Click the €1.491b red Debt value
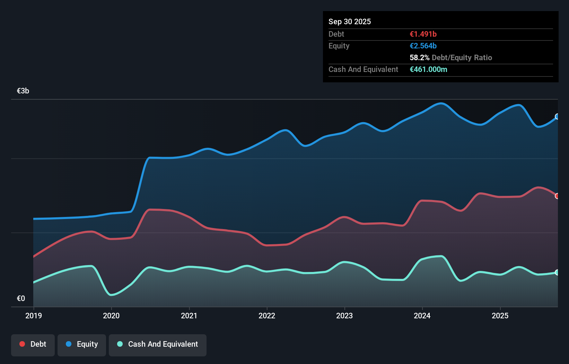The height and width of the screenshot is (364, 569). 423,34
